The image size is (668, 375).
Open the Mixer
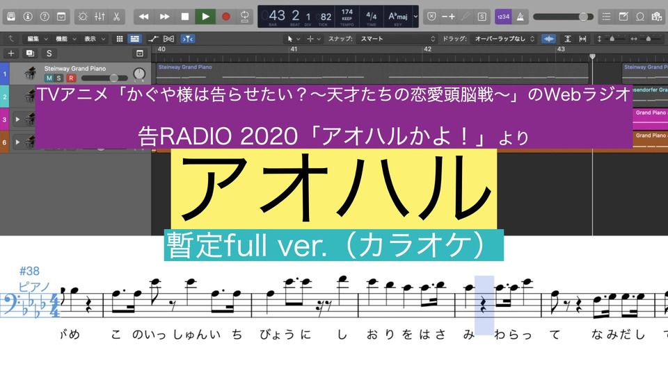(x=100, y=17)
